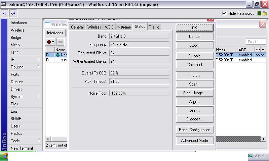Select the Status tab
269x161 pixels.
click(140, 26)
